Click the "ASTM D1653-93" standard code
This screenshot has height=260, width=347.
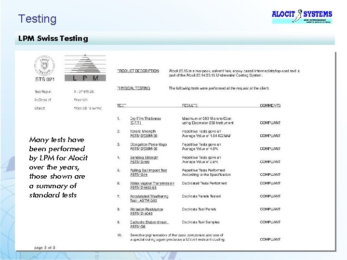(x=143, y=188)
